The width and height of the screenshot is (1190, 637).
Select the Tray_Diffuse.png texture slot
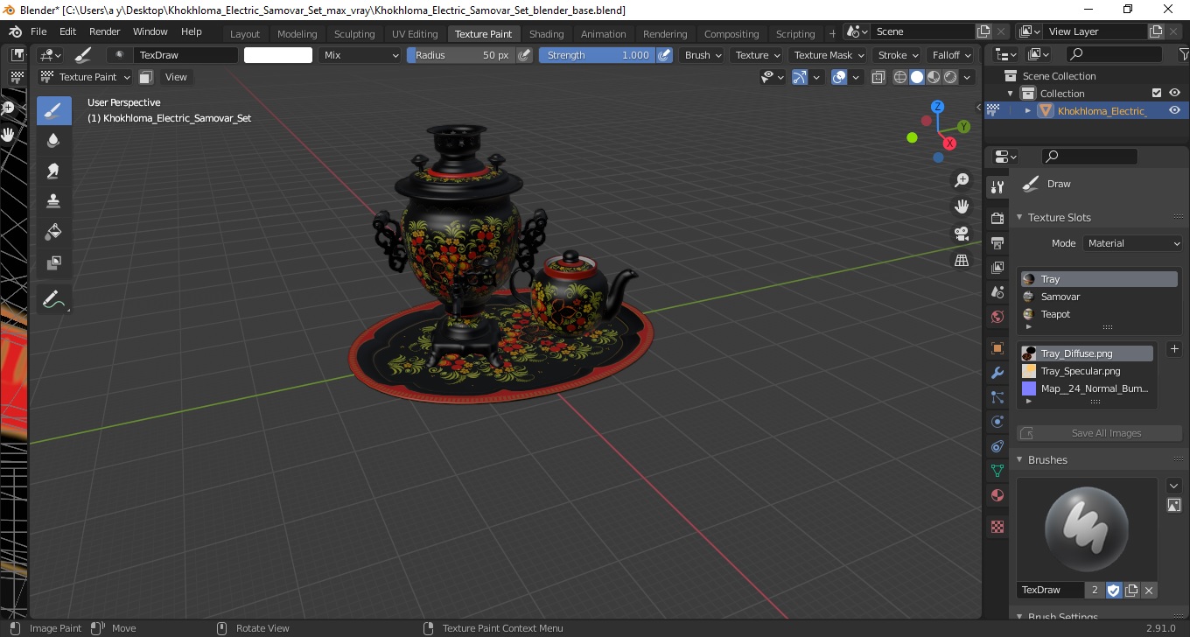tap(1086, 353)
